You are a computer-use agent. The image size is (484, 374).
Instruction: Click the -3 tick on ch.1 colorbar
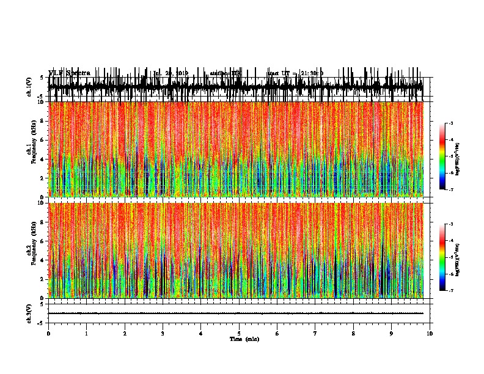[451, 123]
